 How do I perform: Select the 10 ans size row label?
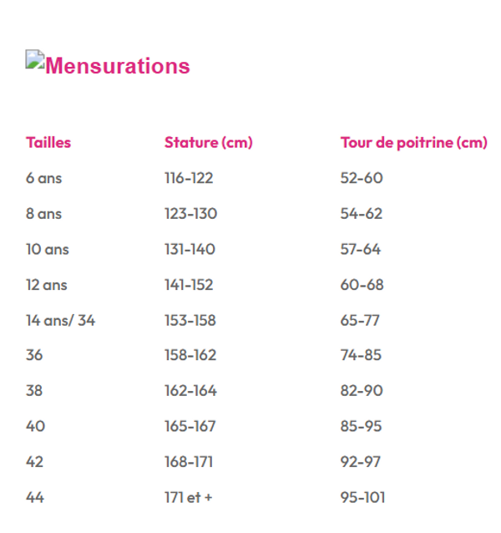pos(47,249)
